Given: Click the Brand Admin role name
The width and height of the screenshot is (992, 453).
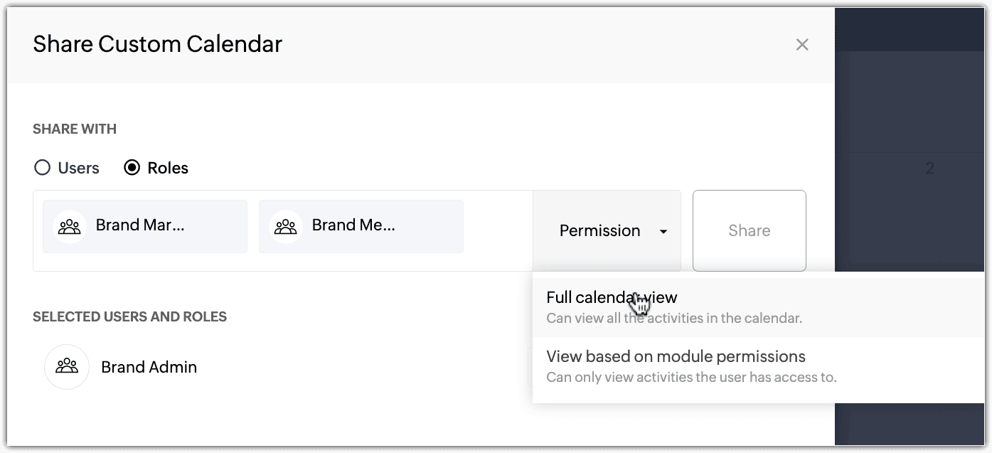Looking at the screenshot, I should click(x=149, y=368).
